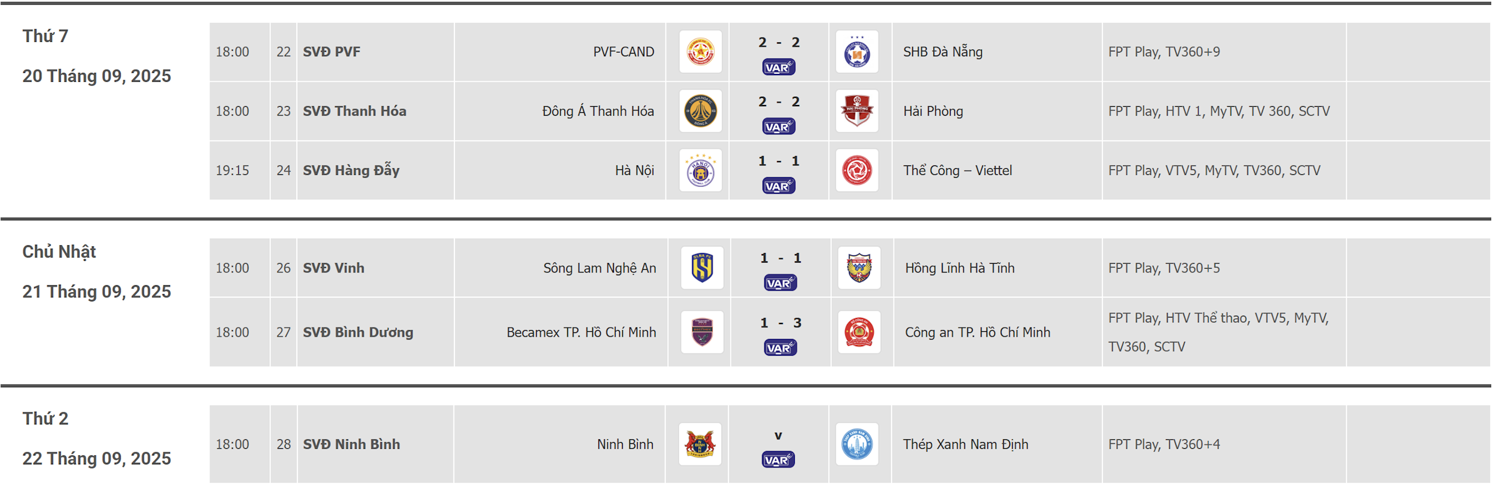Viewport: 1493px width, 484px height.
Task: Click the PVF-CAND club logo
Action: click(701, 52)
